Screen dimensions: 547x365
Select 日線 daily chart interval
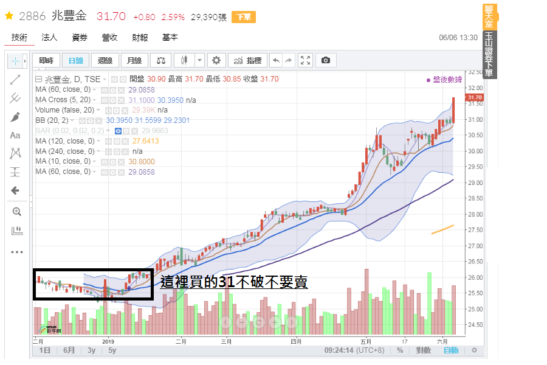[76, 60]
